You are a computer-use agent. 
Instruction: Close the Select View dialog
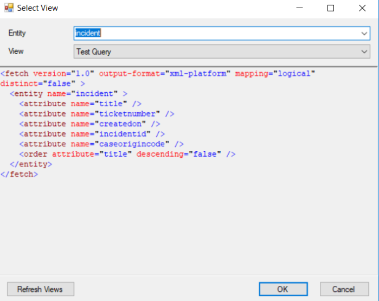click(x=362, y=8)
